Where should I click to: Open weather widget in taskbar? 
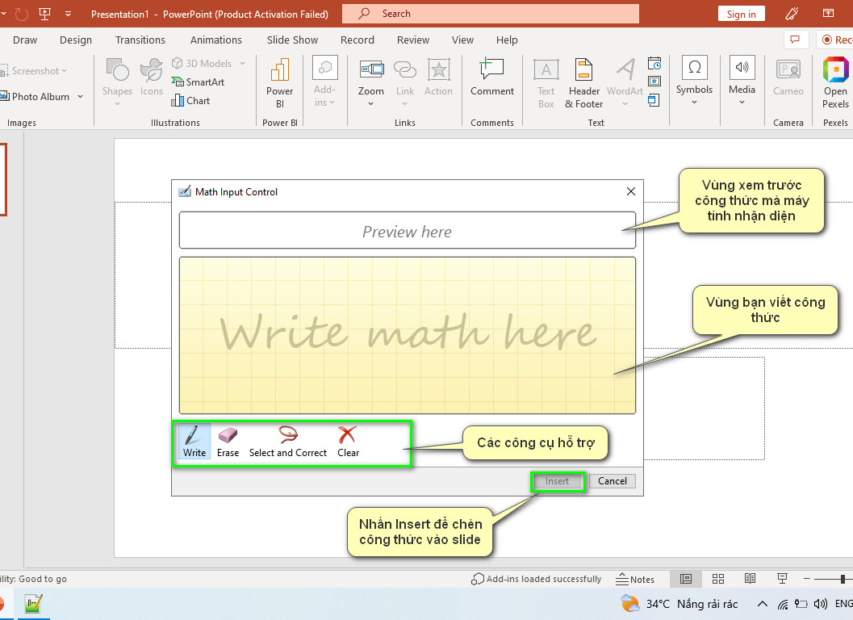(680, 604)
